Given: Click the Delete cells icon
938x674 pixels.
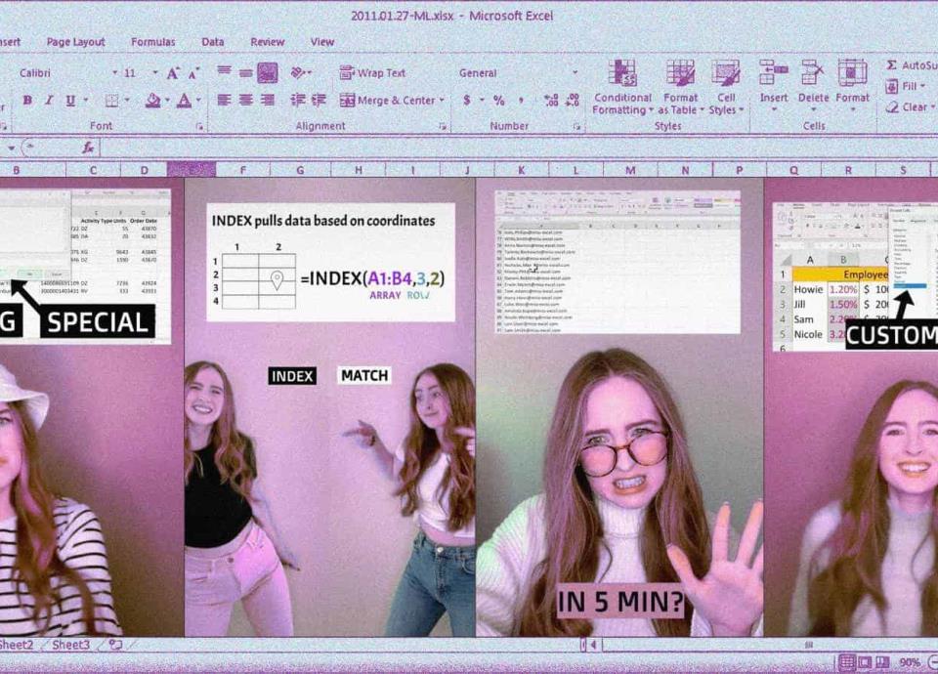Looking at the screenshot, I should point(812,74).
